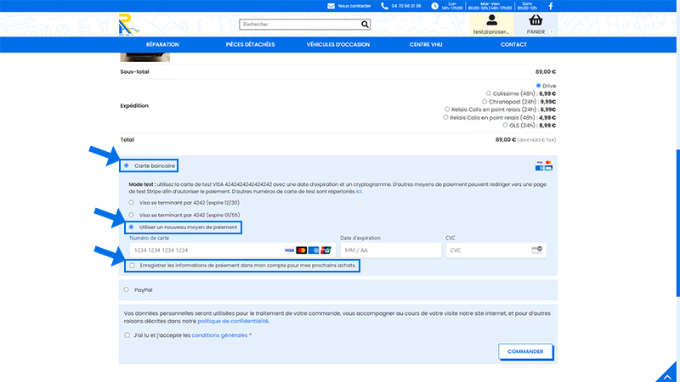680x382 pixels.
Task: Select Colissimo (48h) shipping
Action: pos(488,93)
